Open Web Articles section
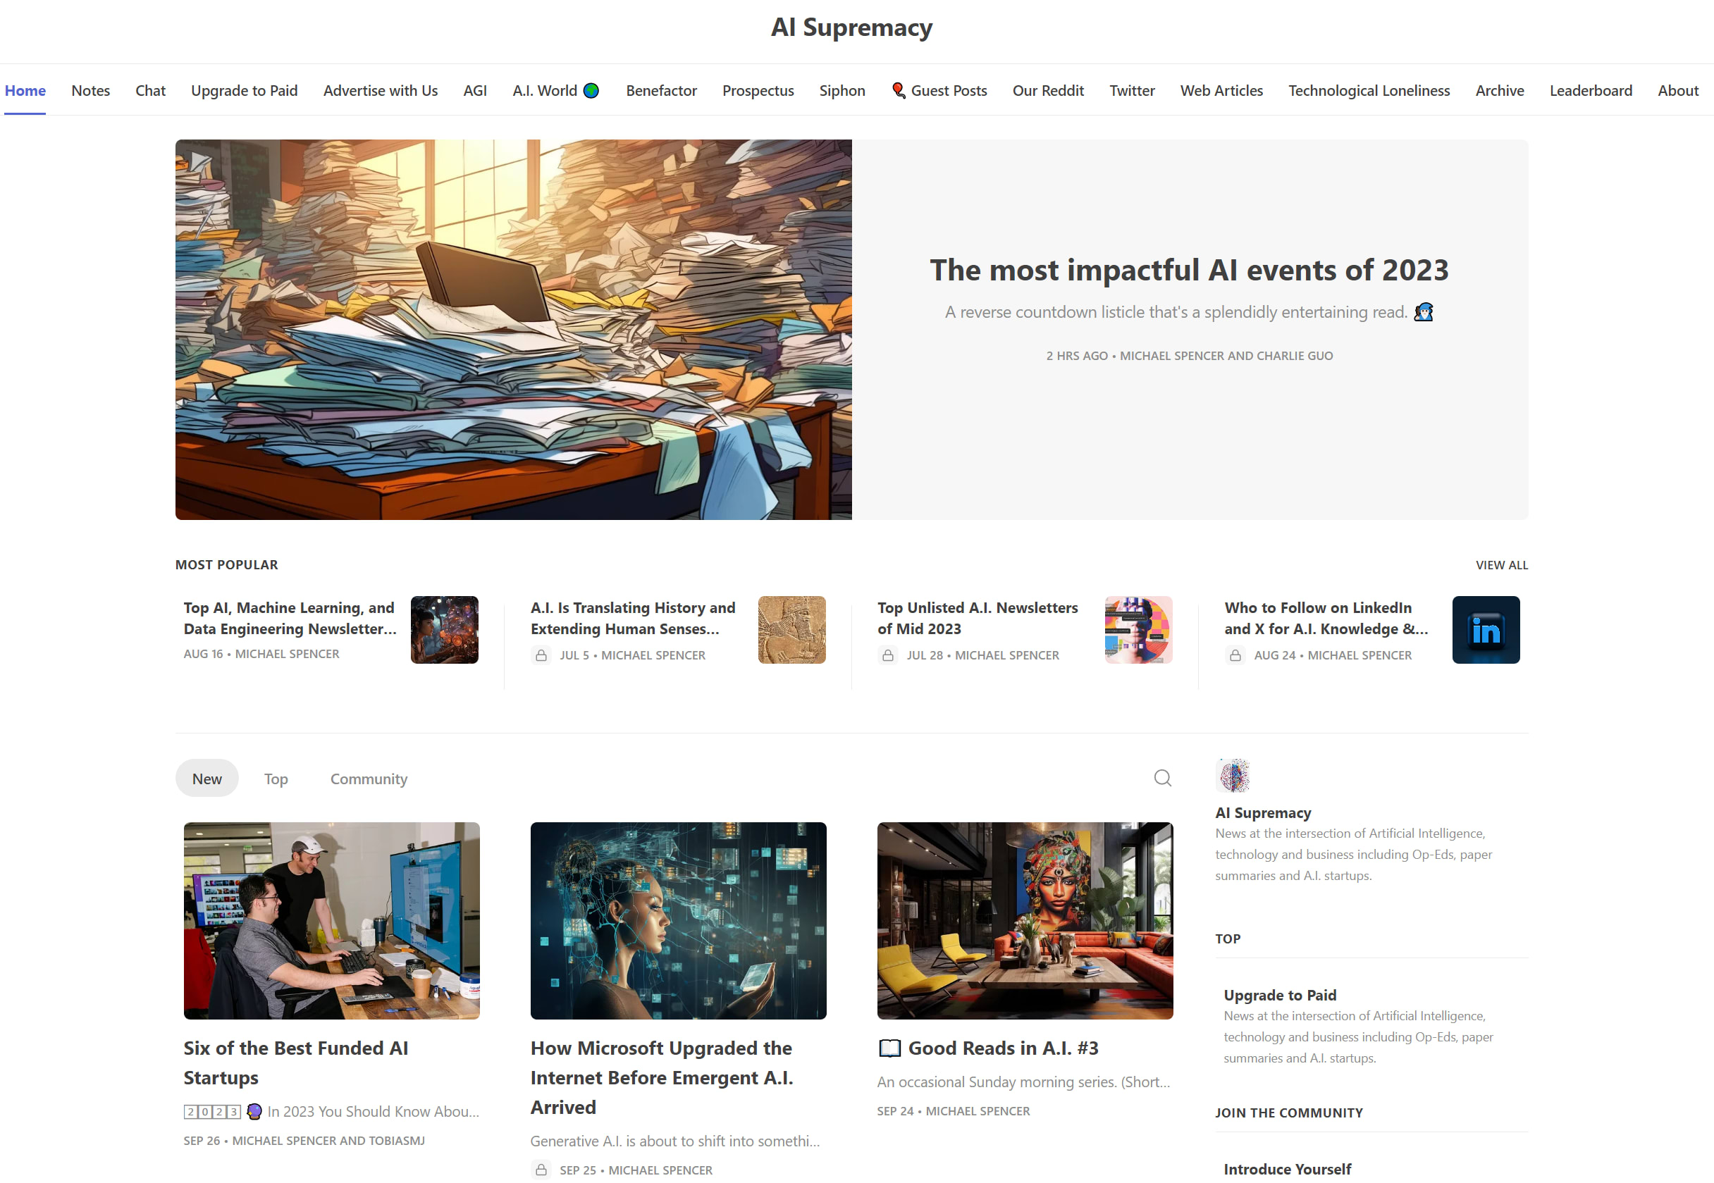Image resolution: width=1714 pixels, height=1183 pixels. point(1221,90)
